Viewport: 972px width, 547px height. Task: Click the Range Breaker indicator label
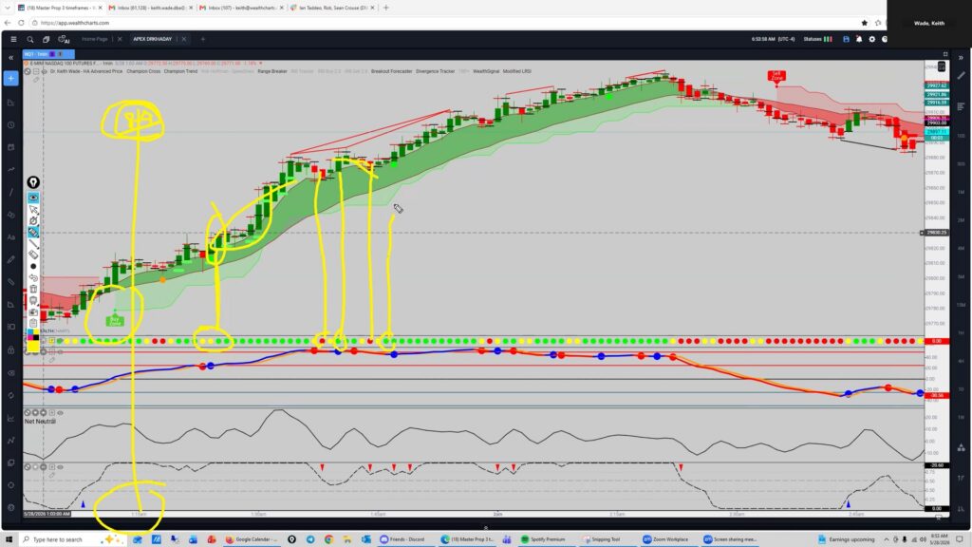point(272,71)
